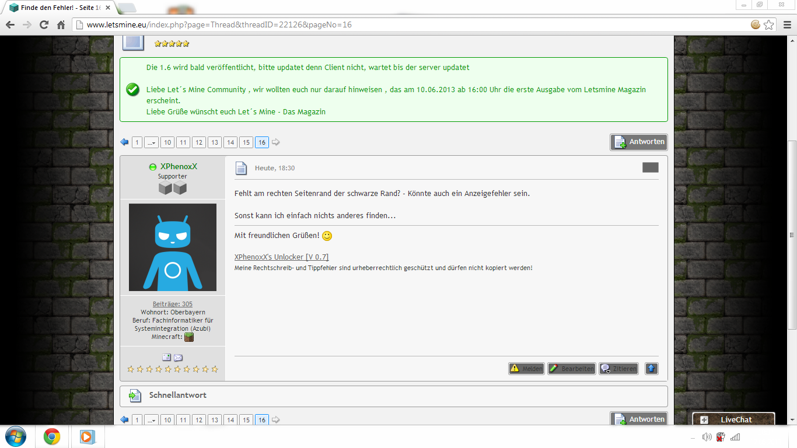
Task: Click the Chrome back arrow button
Action: pyautogui.click(x=10, y=24)
